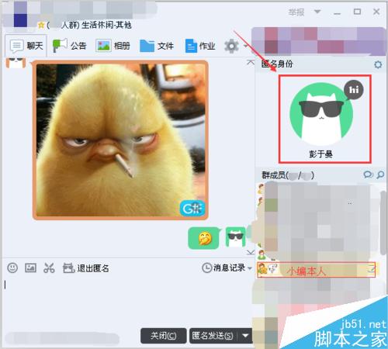Click the 群成员 members header

pyautogui.click(x=288, y=175)
